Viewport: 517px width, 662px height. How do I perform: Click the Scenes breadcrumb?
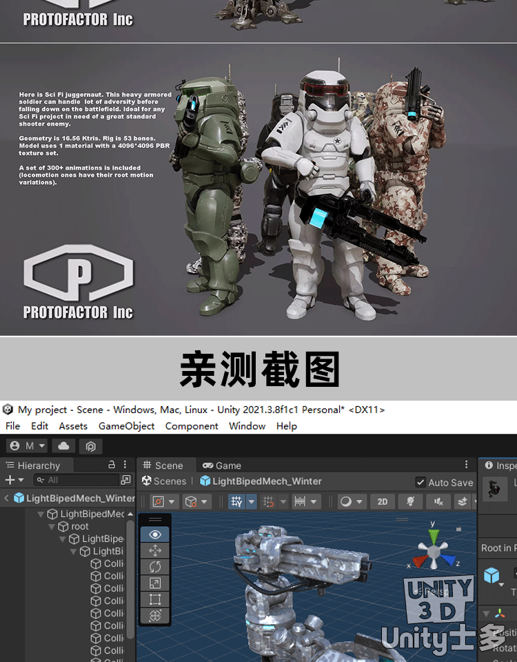164,481
